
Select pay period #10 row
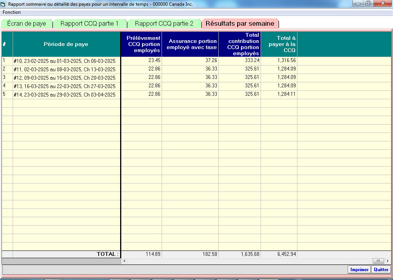click(64, 61)
